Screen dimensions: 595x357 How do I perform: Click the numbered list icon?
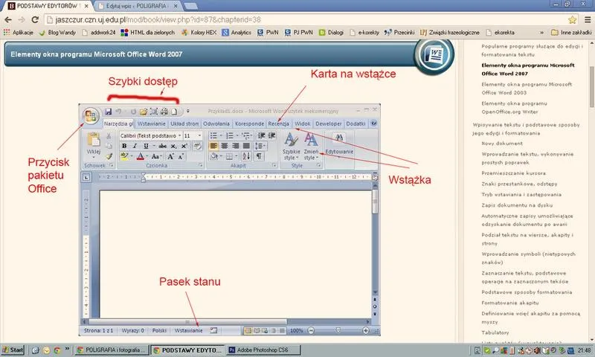point(230,135)
